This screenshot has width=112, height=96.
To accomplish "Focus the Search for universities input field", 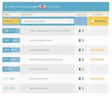I will [x=47, y=21].
